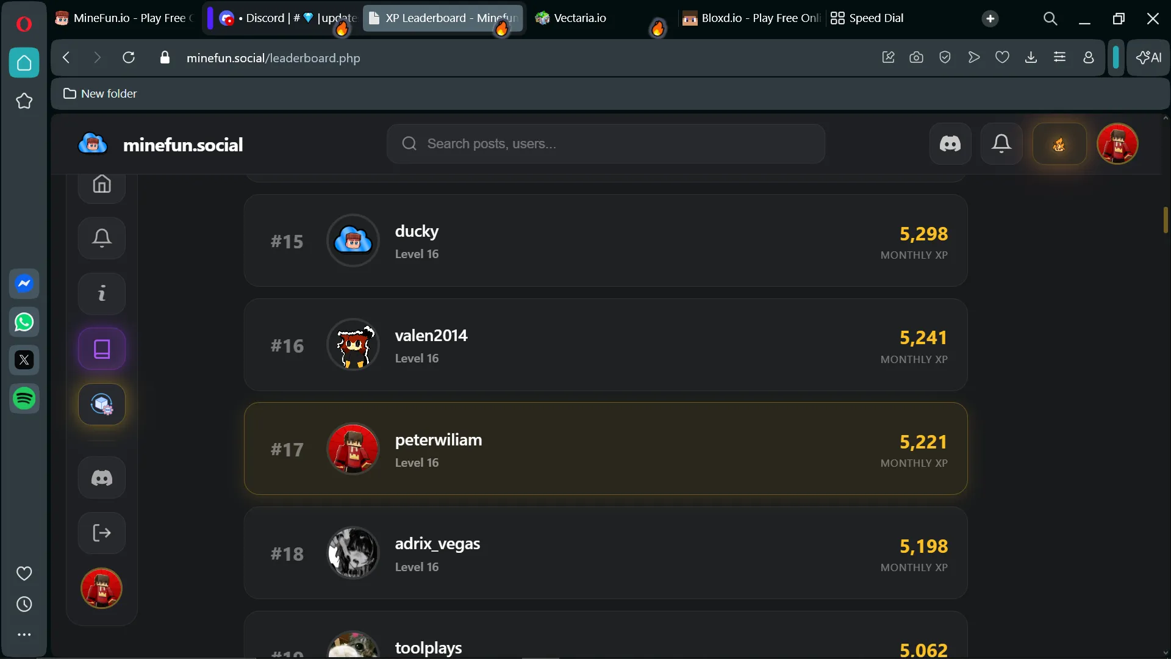Viewport: 1171px width, 659px height.
Task: Switch to the Bloxd.io tab
Action: tap(752, 18)
